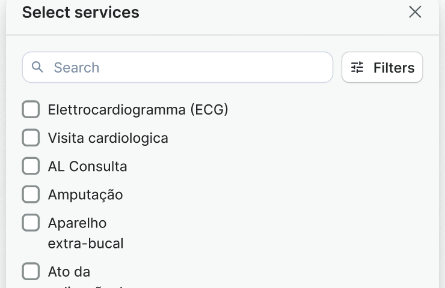Click the Elettrocardiogramma (ECG) service label

point(138,110)
